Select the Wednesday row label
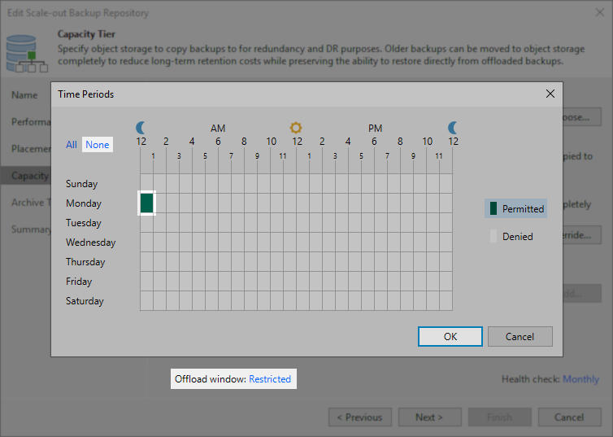This screenshot has height=437, width=613. pos(91,243)
